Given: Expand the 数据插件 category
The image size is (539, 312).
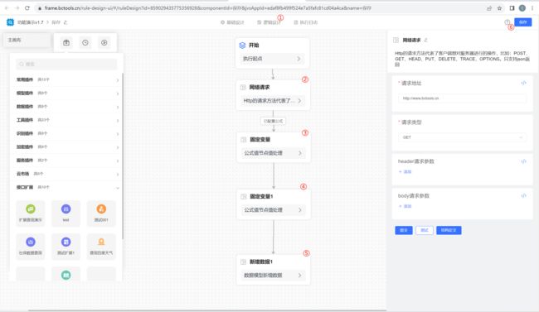Looking at the screenshot, I should coord(67,107).
